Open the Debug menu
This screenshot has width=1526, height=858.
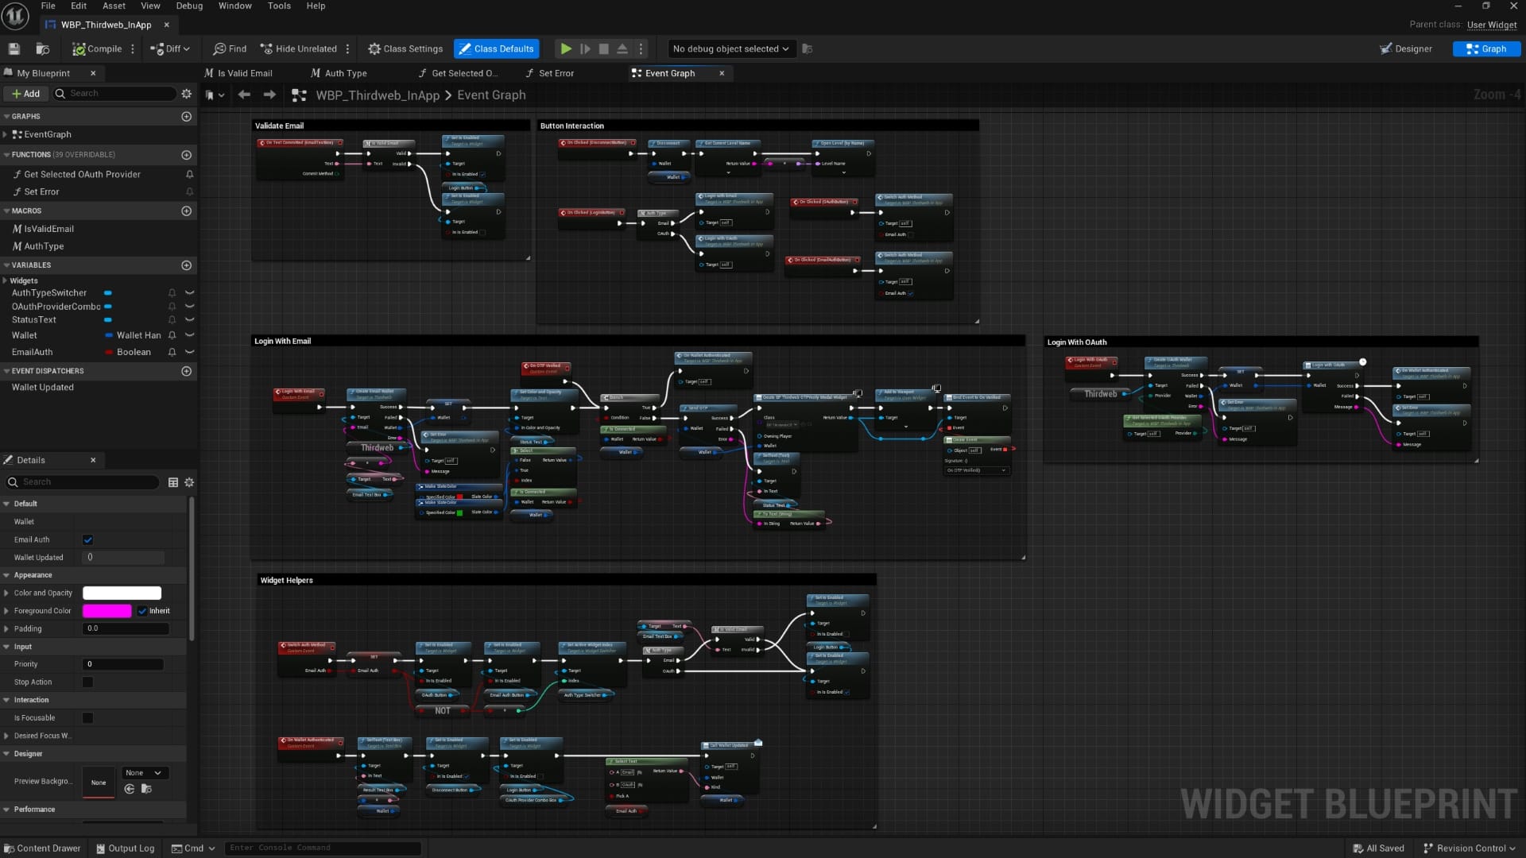(x=189, y=6)
